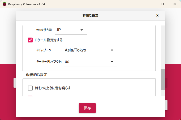Click the dialog's vertical scrollbar thumb
This screenshot has width=181, height=120.
(163, 79)
